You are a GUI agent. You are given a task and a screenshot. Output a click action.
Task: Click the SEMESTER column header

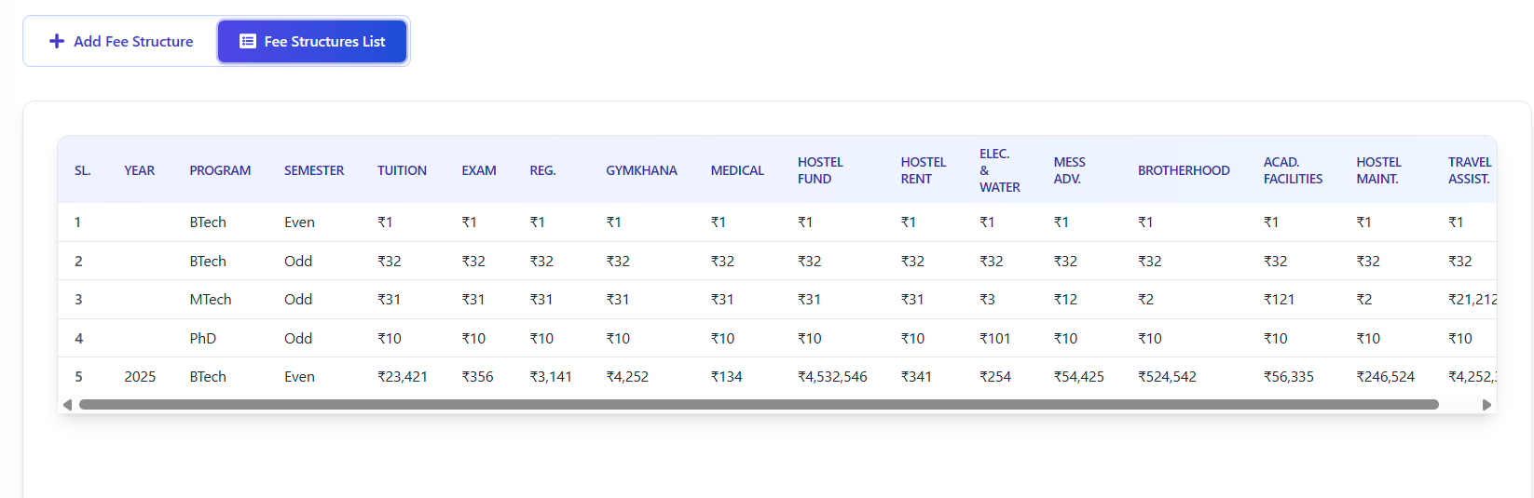click(x=314, y=170)
